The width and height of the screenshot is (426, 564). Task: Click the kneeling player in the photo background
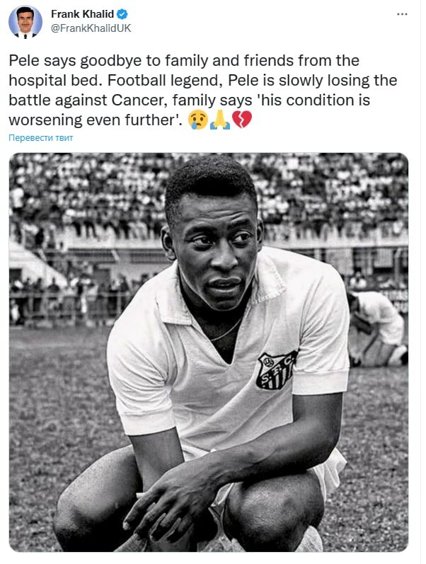click(376, 329)
